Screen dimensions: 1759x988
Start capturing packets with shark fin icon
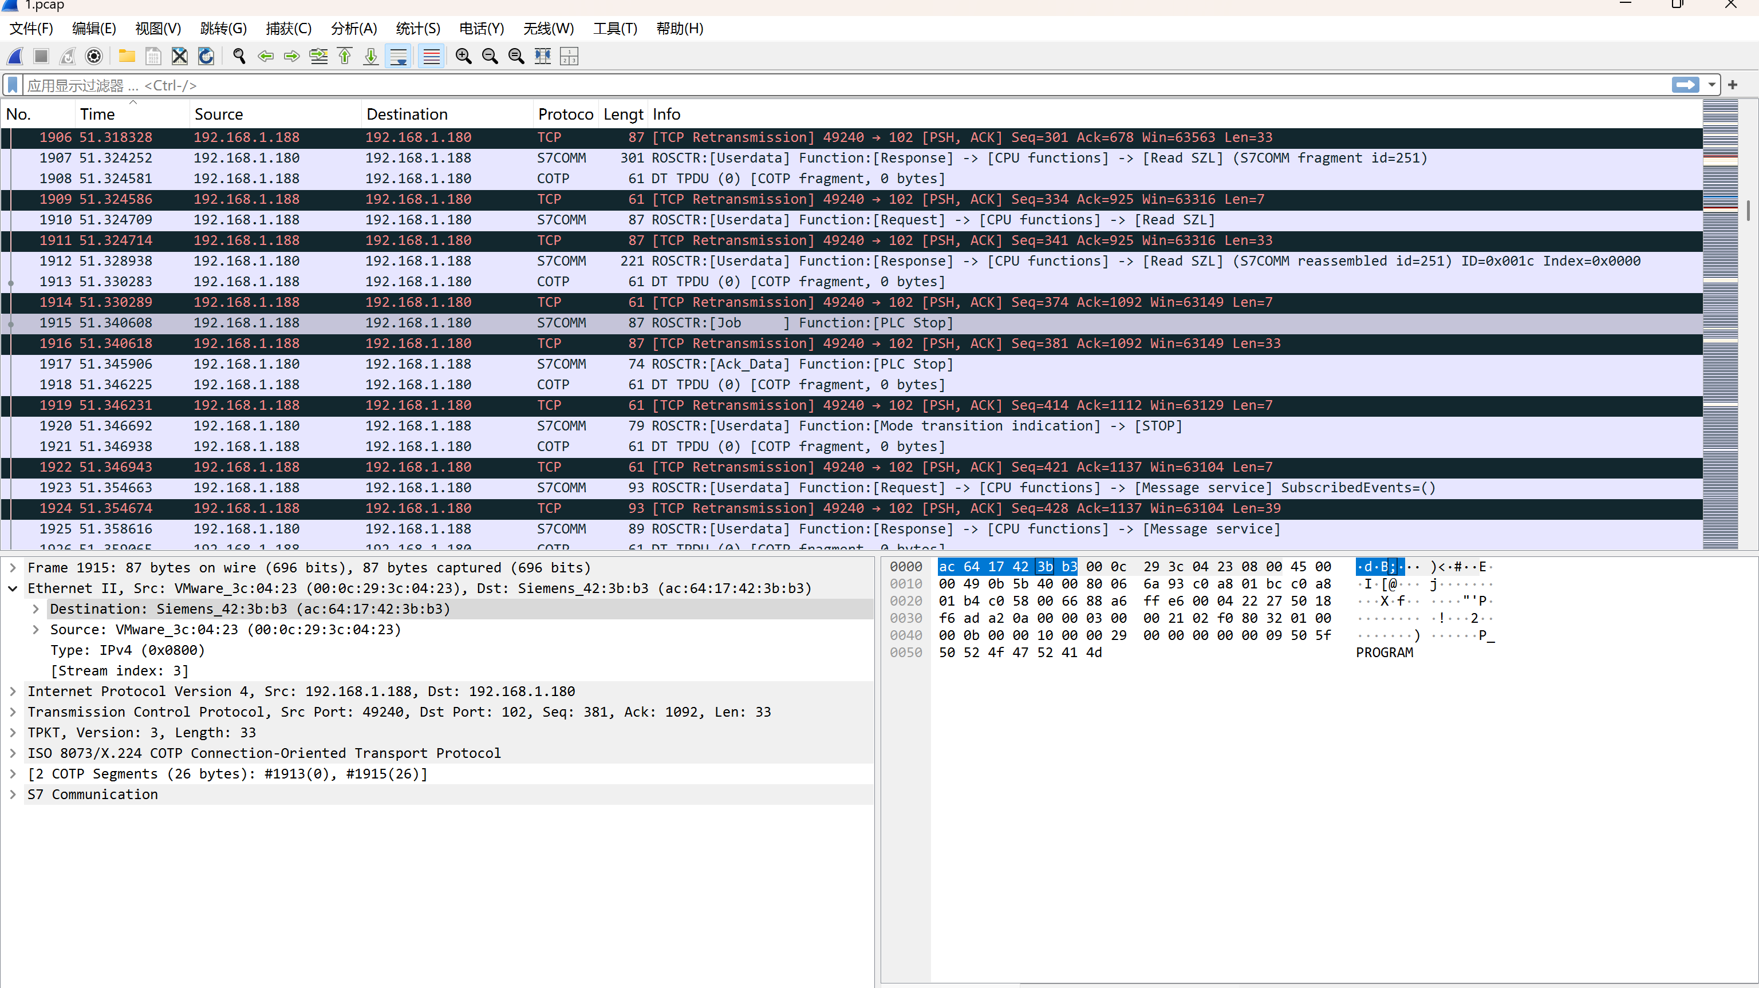15,56
